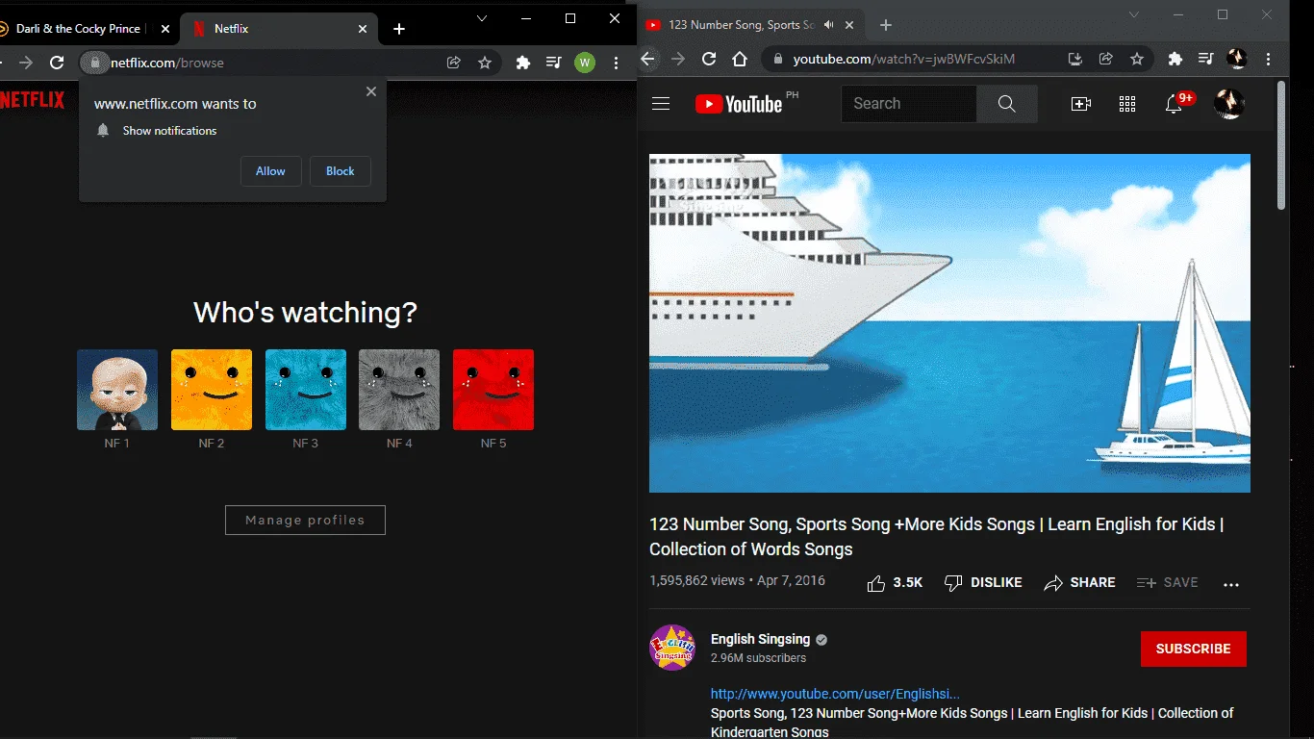Bookmark the Netflix page with star icon
This screenshot has height=739, width=1314.
click(485, 63)
